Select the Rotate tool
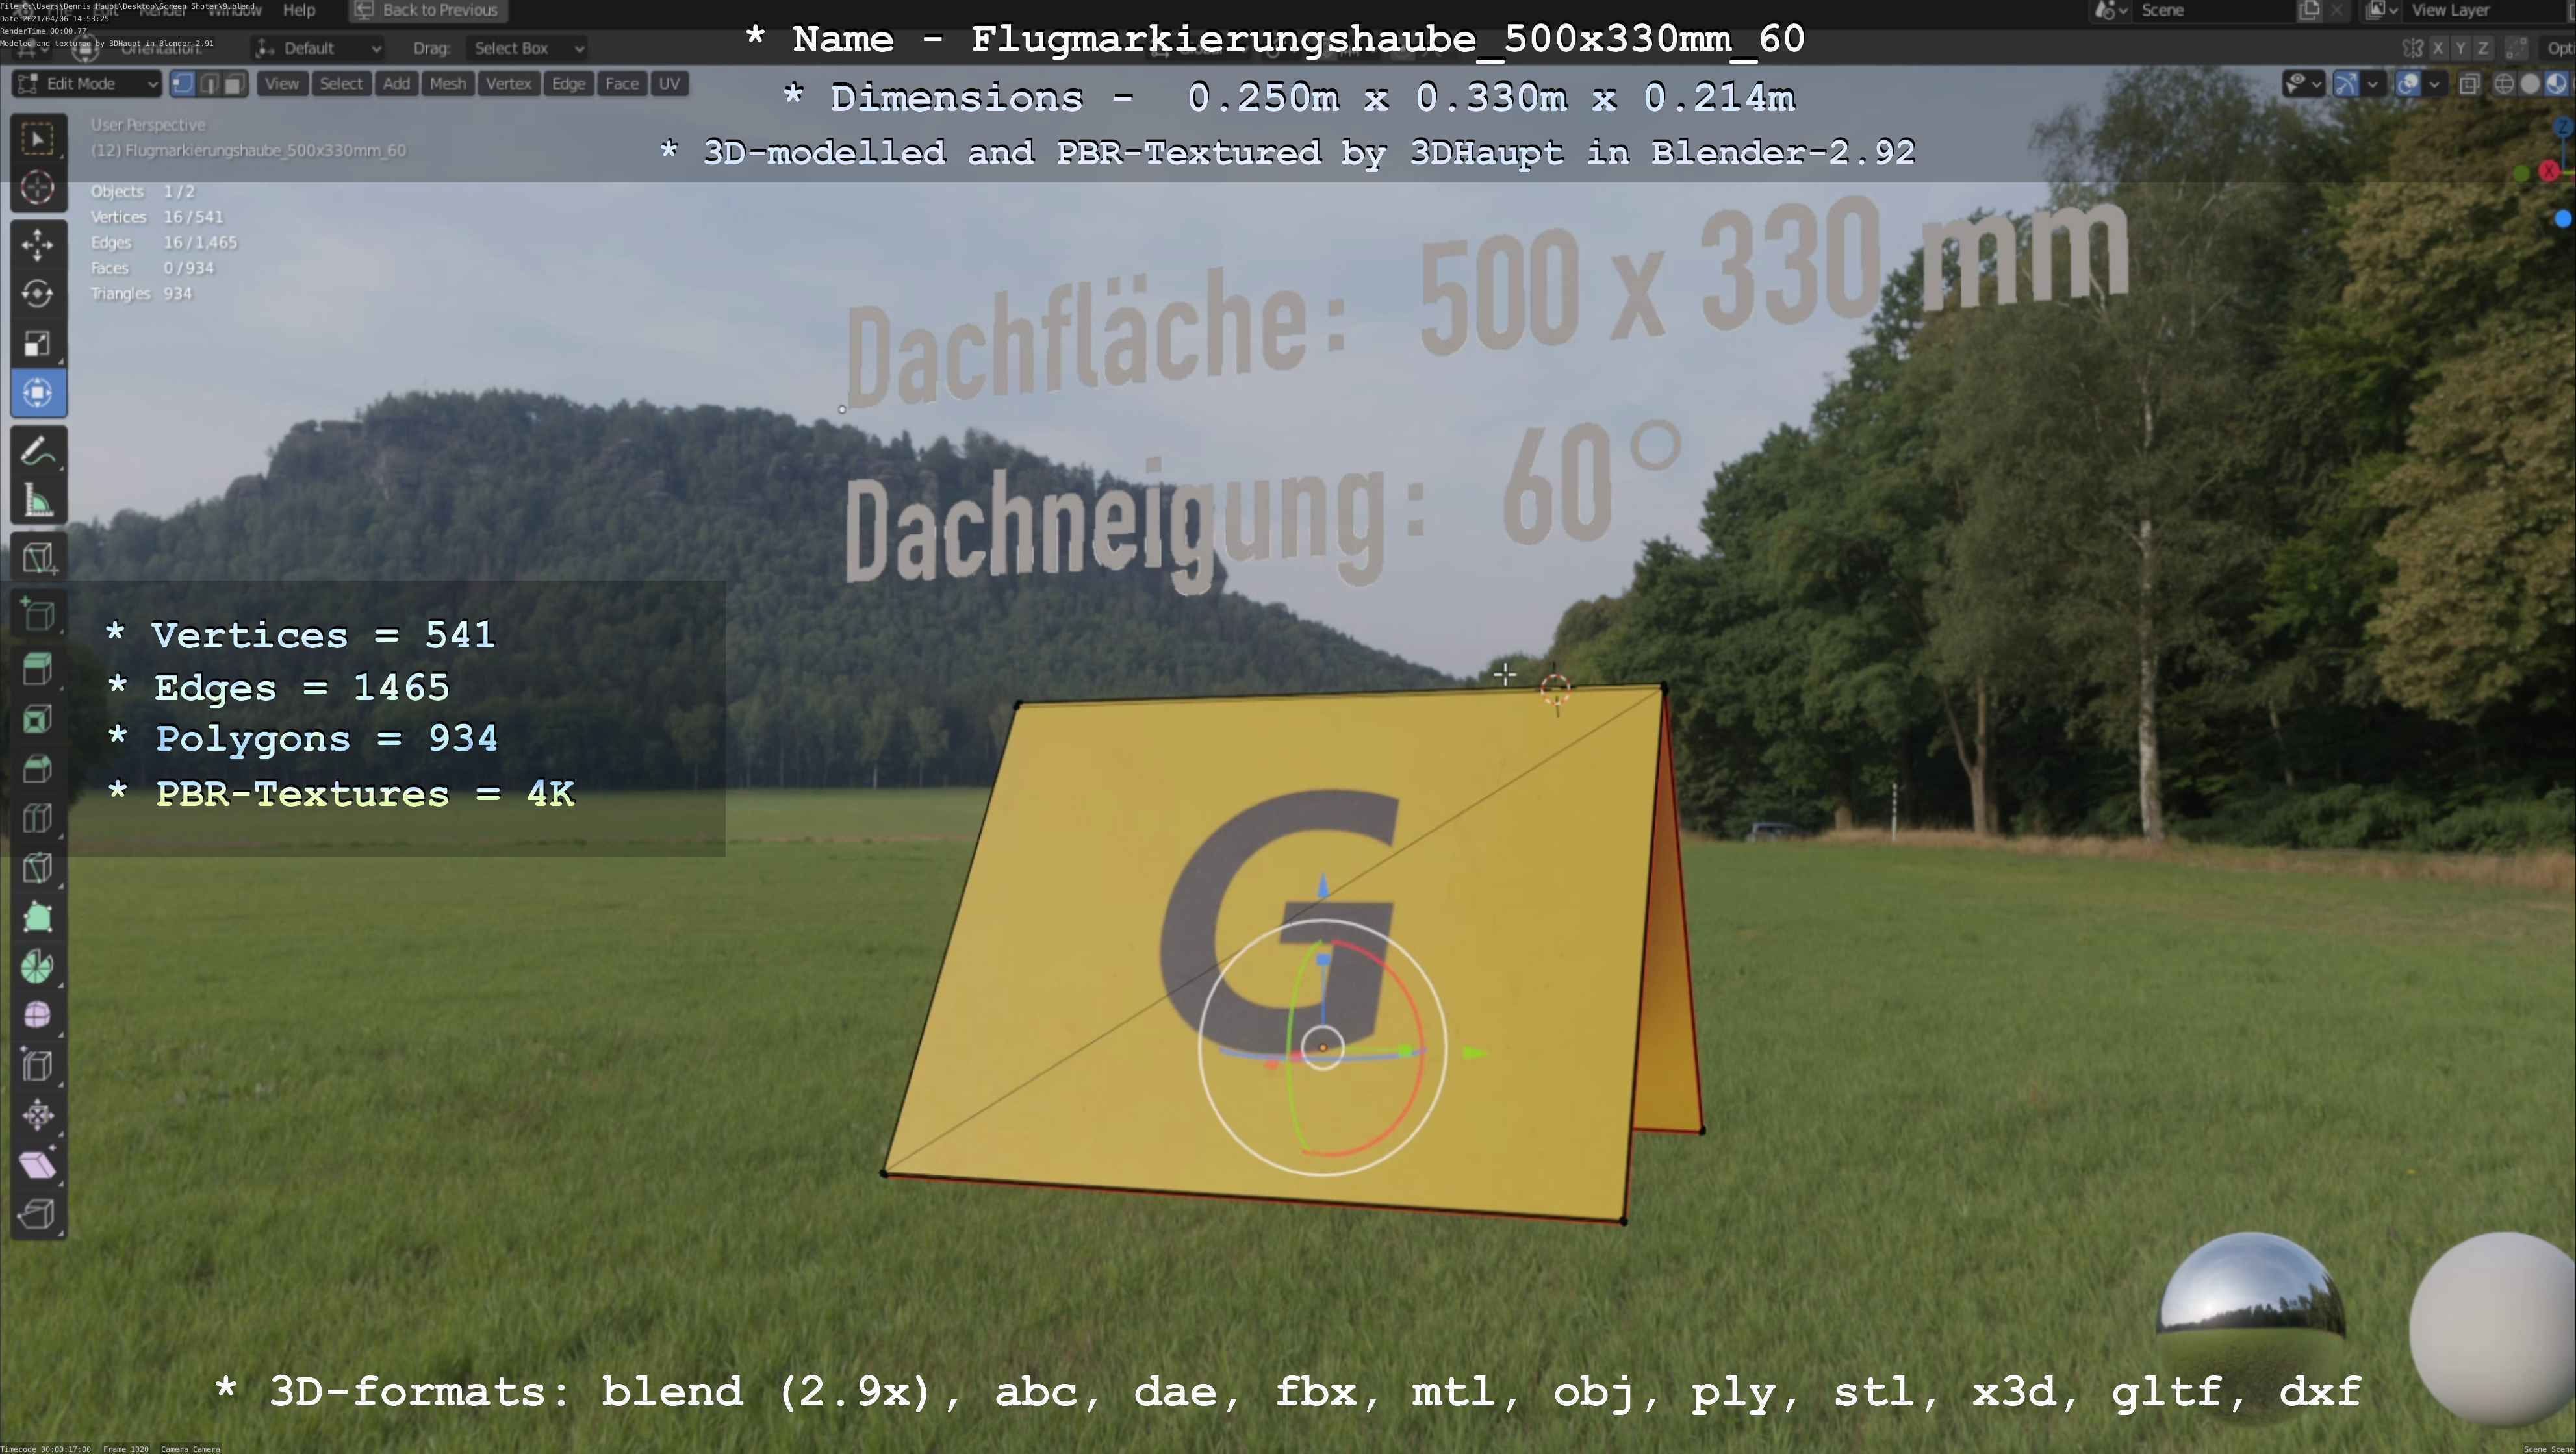This screenshot has width=2576, height=1454. point(38,294)
